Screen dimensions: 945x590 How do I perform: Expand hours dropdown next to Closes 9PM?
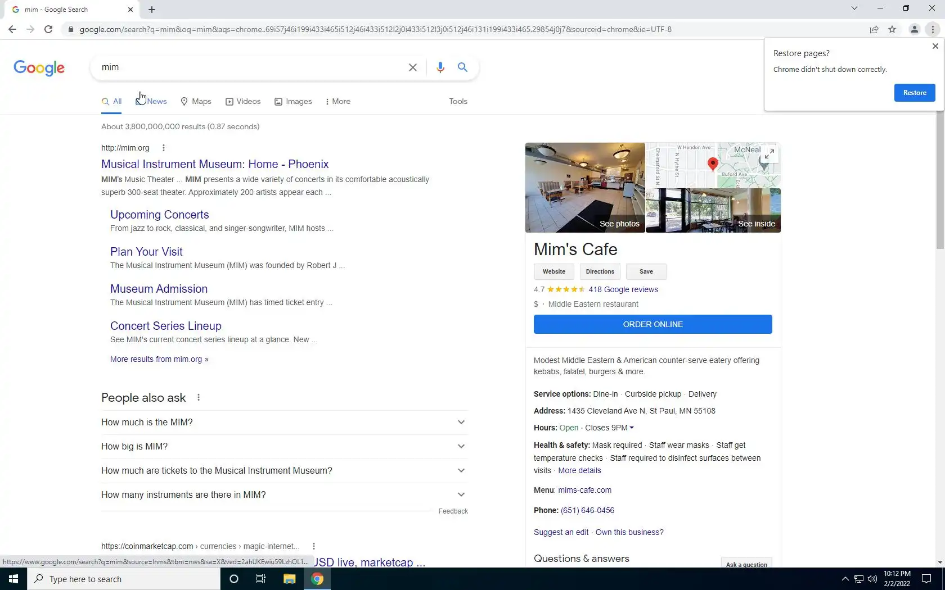pos(632,428)
